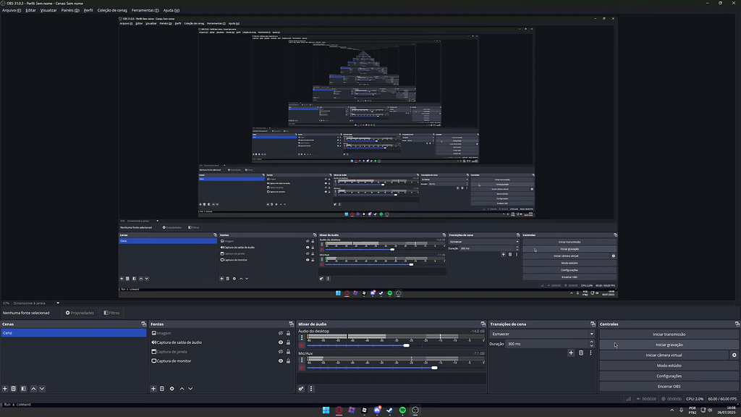This screenshot has width=741, height=417.
Task: Remove selected source with Fontes trash icon
Action: click(x=162, y=389)
